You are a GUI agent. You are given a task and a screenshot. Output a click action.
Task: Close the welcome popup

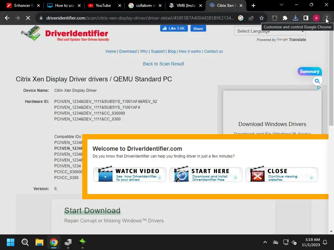[282, 174]
